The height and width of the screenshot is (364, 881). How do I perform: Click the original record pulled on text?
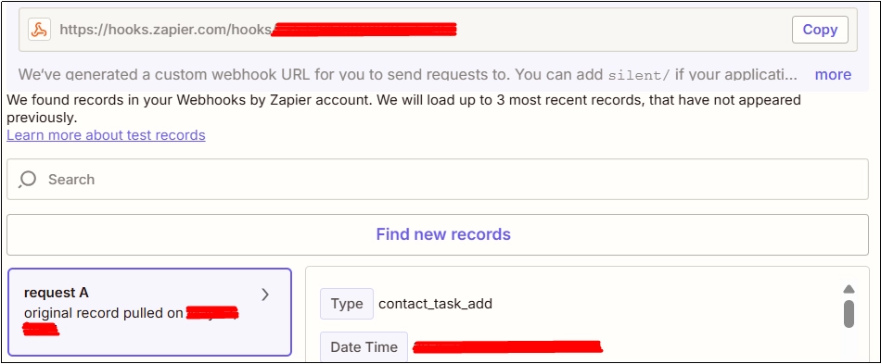(104, 314)
